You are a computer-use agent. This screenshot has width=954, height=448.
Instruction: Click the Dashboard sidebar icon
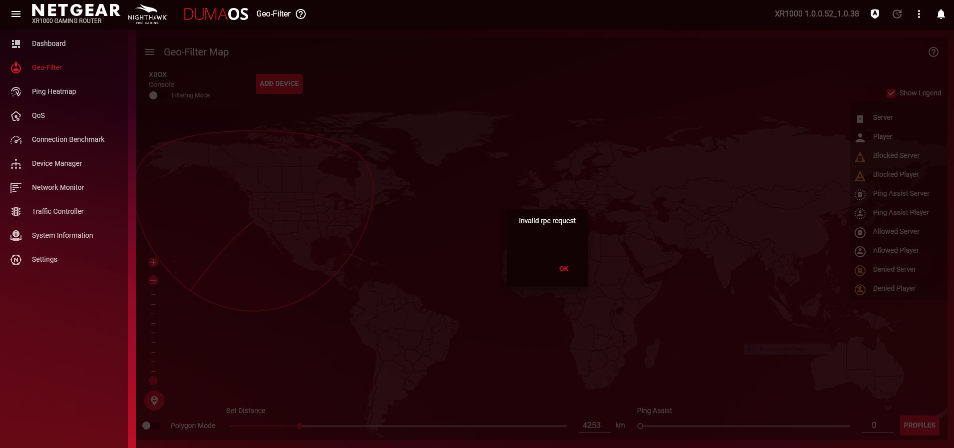pos(16,44)
